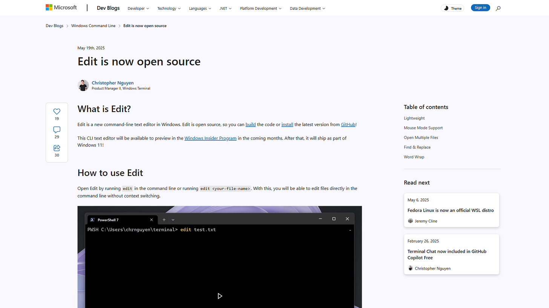Click the PowerShell 7 tab icon

point(92,220)
